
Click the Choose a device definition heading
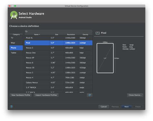point(24,26)
